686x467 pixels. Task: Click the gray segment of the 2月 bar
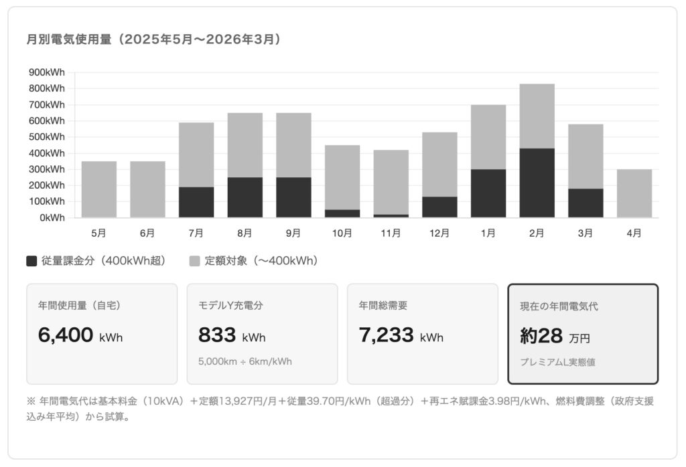pos(537,116)
